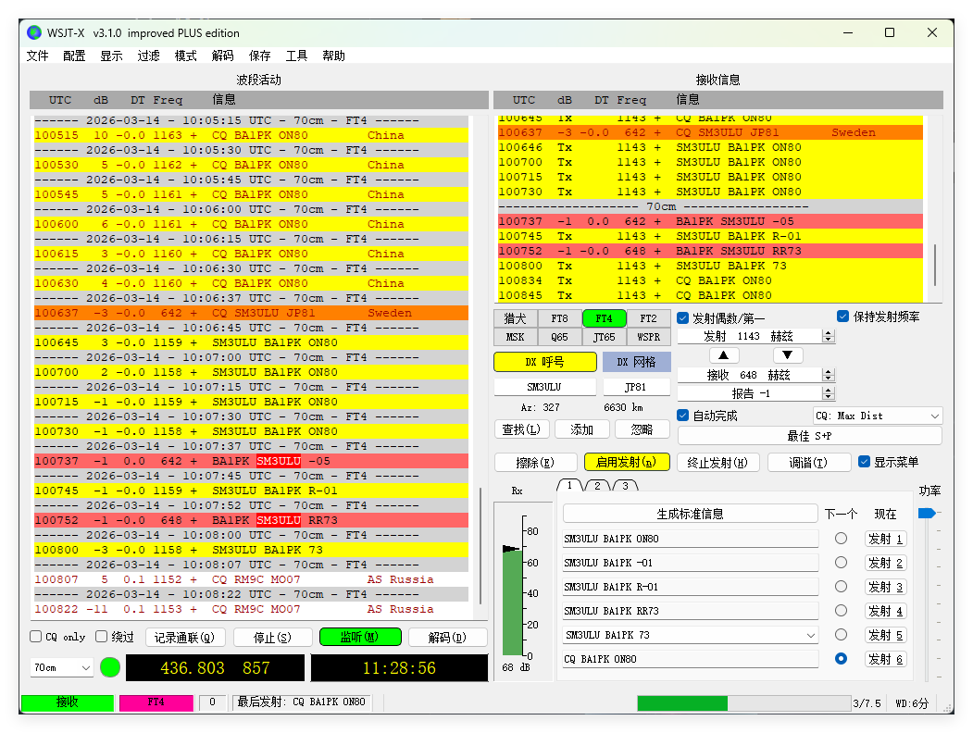
Task: Click the 记录通联(Q) button
Action: click(x=185, y=637)
